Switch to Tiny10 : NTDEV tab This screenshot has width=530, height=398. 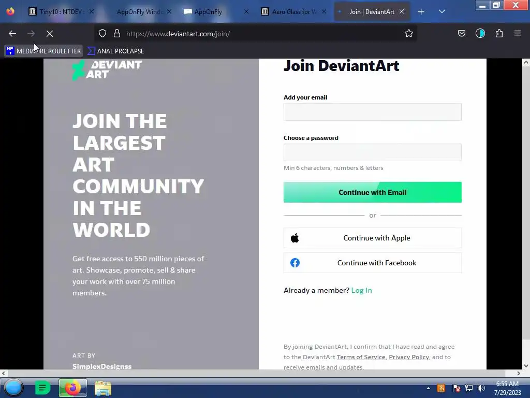62,12
